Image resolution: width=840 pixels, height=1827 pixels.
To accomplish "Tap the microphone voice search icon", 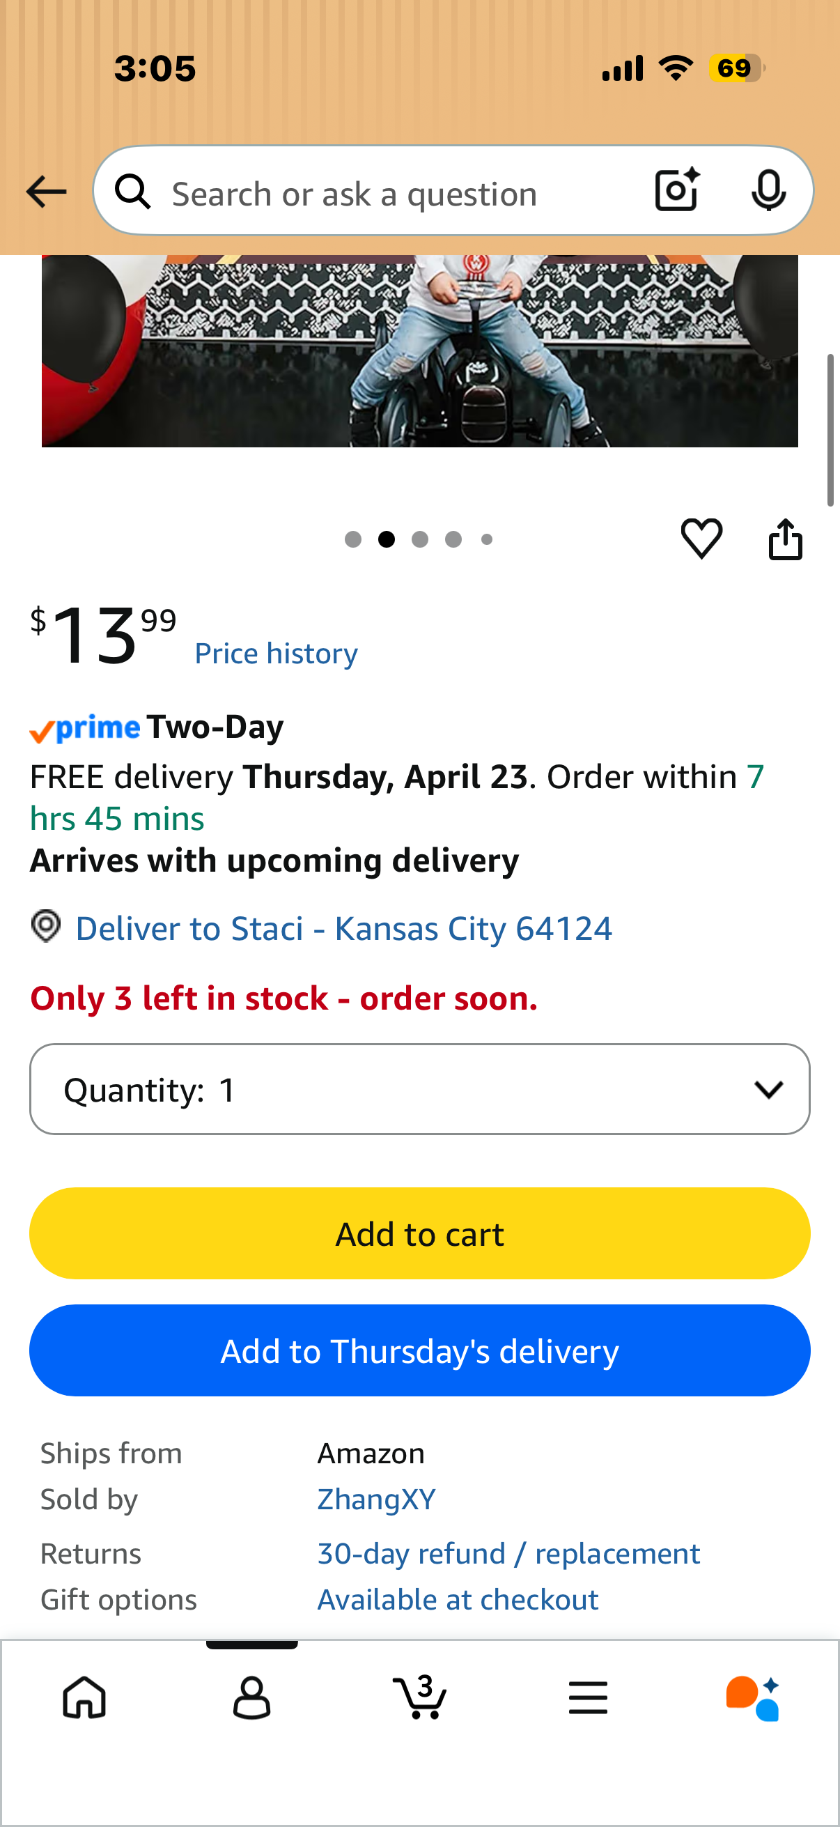I will (768, 190).
